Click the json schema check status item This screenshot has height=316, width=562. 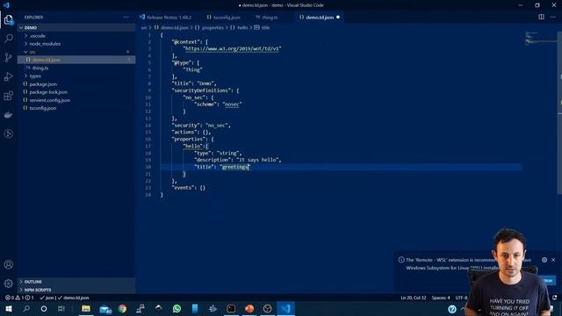coord(47,298)
